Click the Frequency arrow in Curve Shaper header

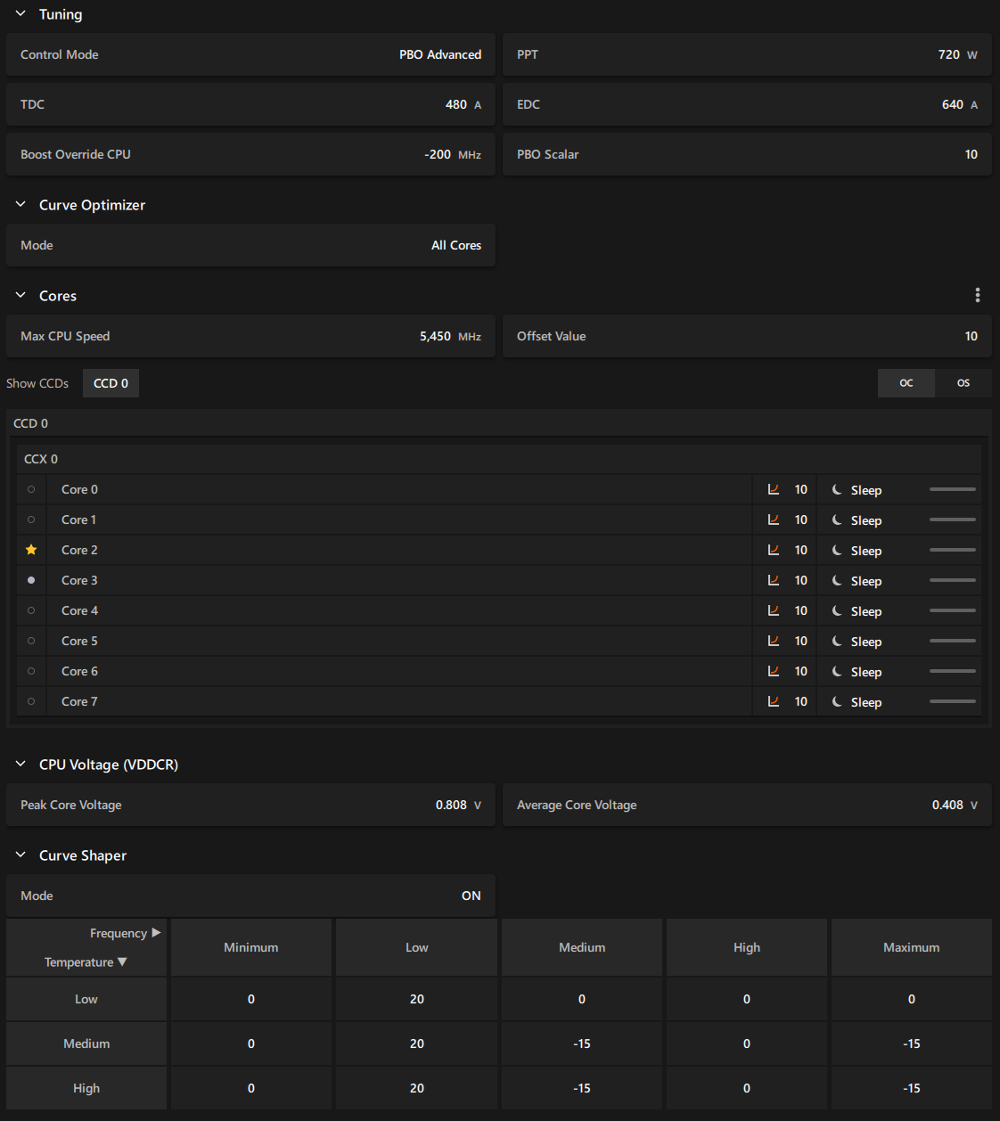tap(156, 933)
